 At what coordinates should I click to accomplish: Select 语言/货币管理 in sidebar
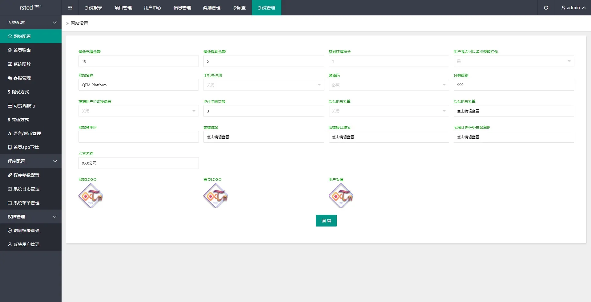point(27,133)
